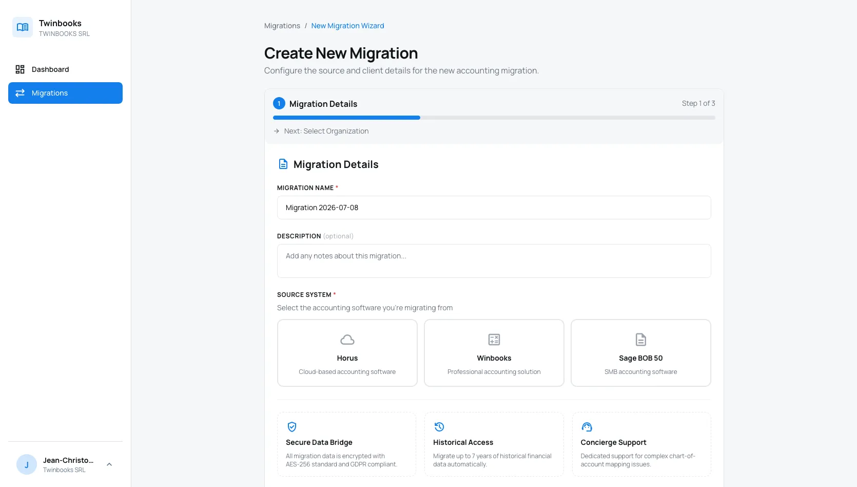Click the Twinbooks book logo icon

tap(23, 27)
